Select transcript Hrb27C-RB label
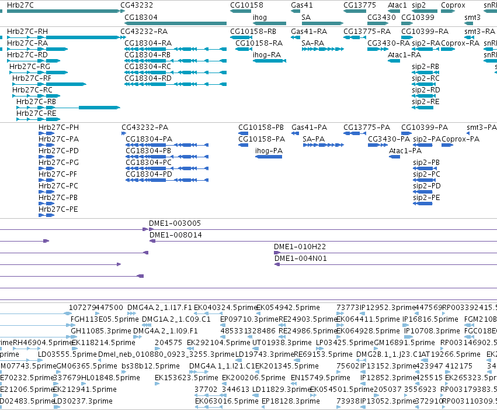The height and width of the screenshot is (410, 497). [36, 102]
